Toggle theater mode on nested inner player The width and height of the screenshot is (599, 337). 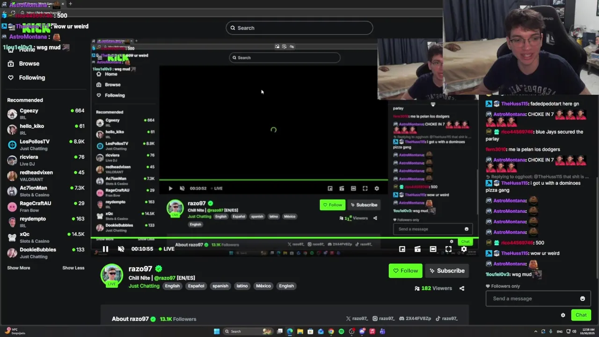tap(353, 189)
